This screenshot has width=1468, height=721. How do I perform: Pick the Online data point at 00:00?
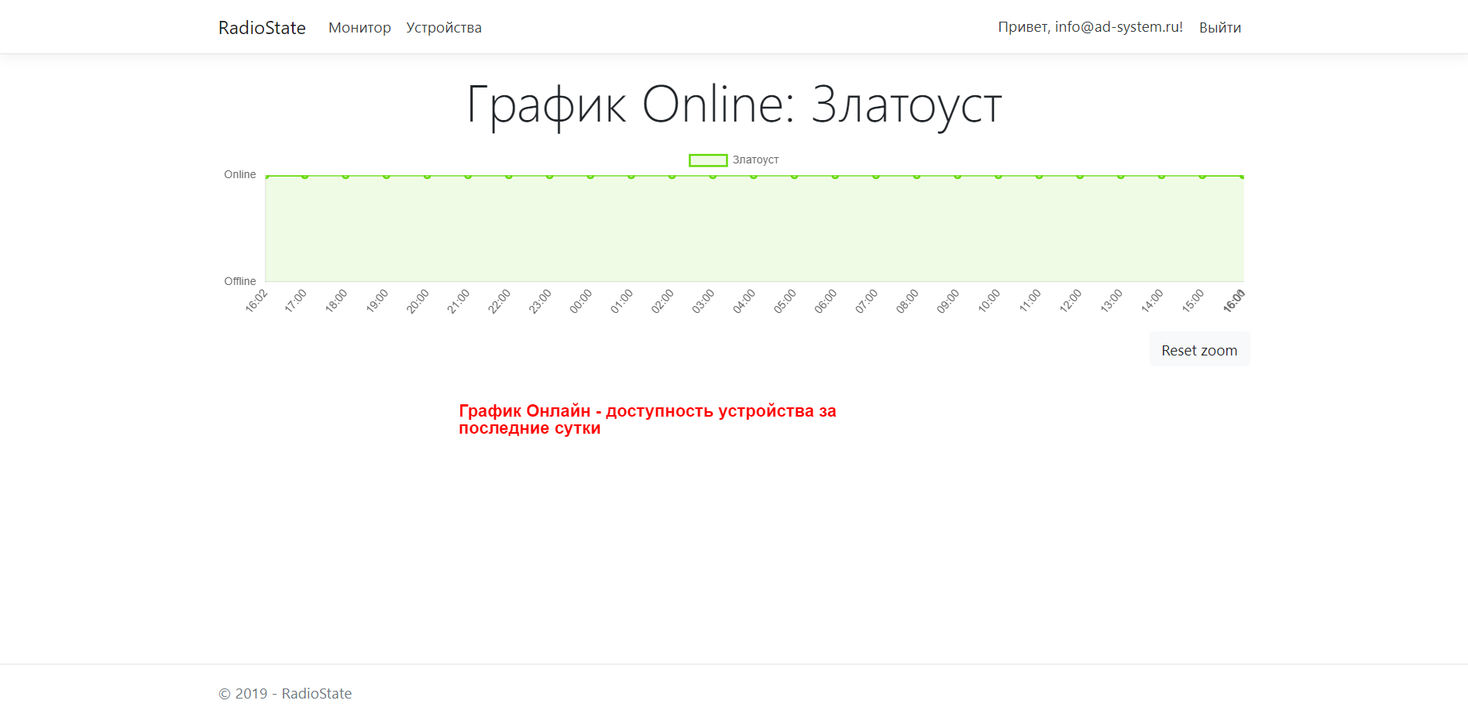point(590,176)
